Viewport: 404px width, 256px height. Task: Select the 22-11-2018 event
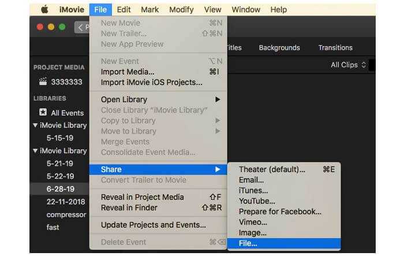coord(66,202)
